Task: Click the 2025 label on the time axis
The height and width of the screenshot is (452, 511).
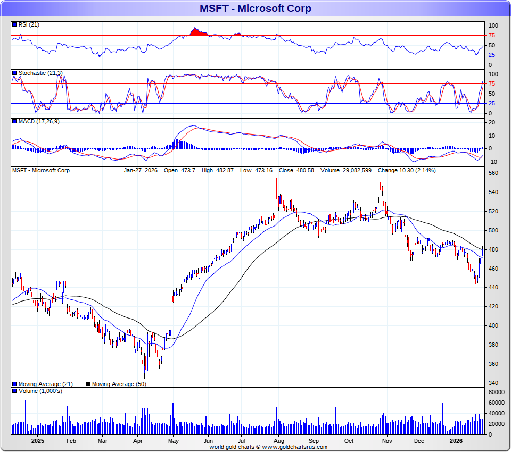Action: point(37,441)
